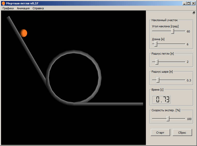Viewport: 197px width, 146px height.
Task: Click the loop radius value 2
Action: (x=188, y=62)
